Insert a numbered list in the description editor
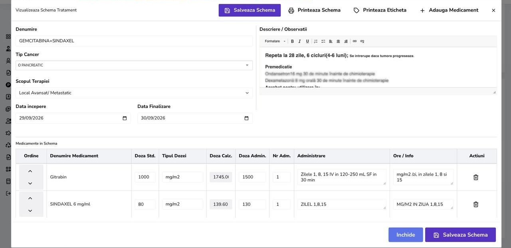The width and height of the screenshot is (511, 248). coord(316,41)
